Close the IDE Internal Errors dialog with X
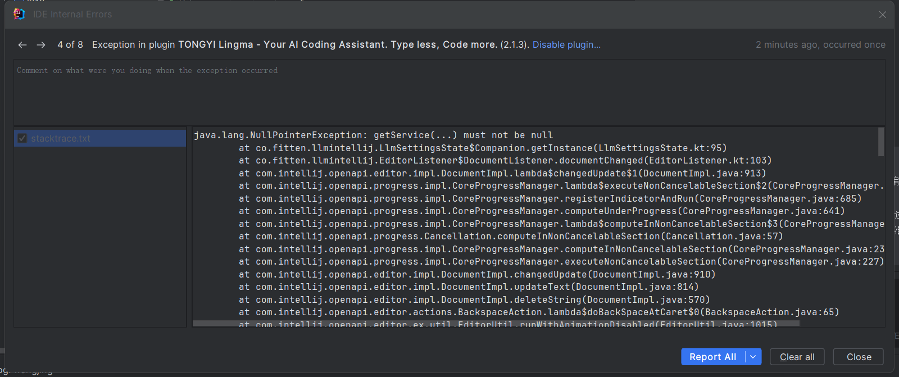The width and height of the screenshot is (899, 377). pyautogui.click(x=883, y=15)
